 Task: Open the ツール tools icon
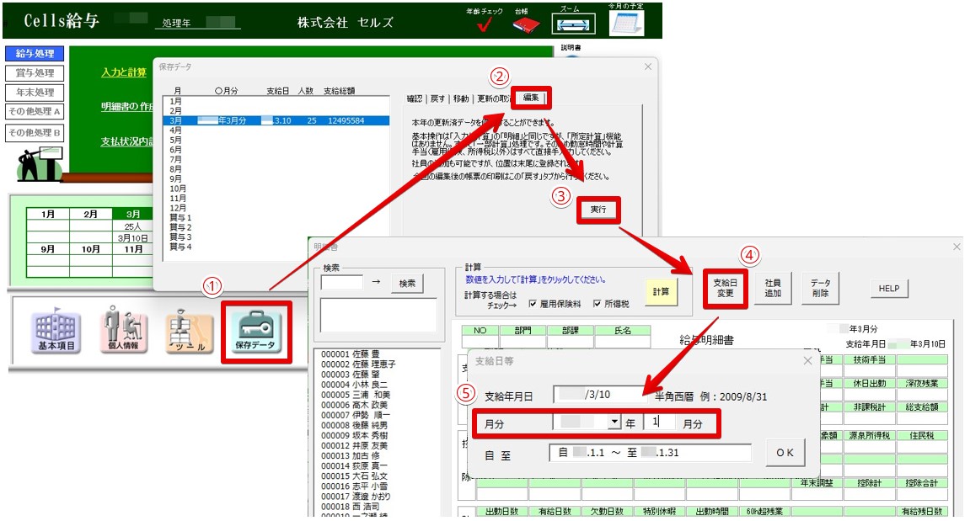click(189, 332)
